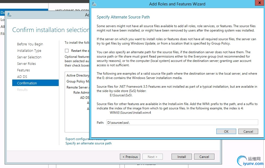265x168 pixels.
Task: Select the AD DS sub-entry in the list
Action: tap(85, 98)
